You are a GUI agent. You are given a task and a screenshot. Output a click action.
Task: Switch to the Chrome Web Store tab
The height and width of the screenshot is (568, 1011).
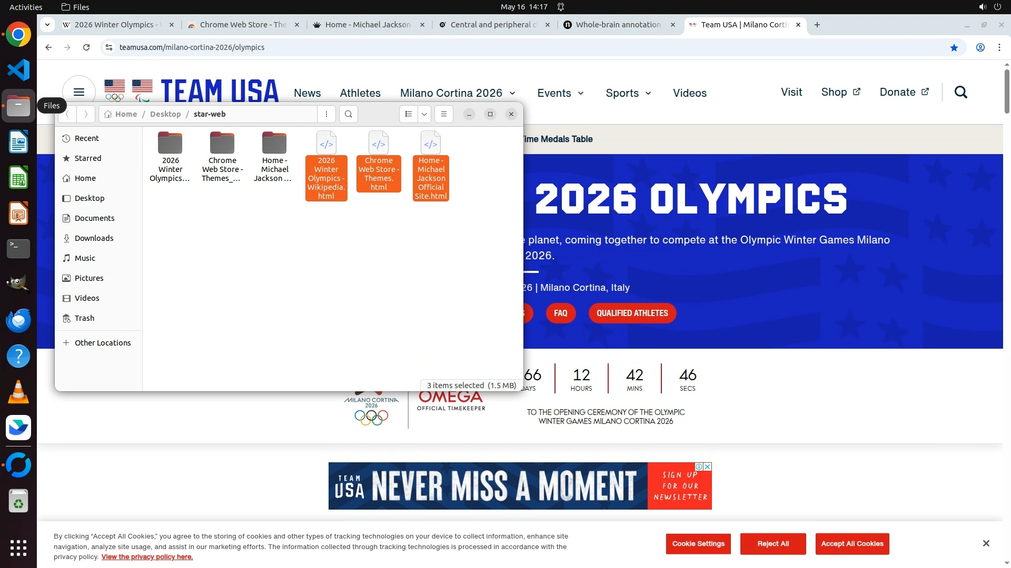242,25
